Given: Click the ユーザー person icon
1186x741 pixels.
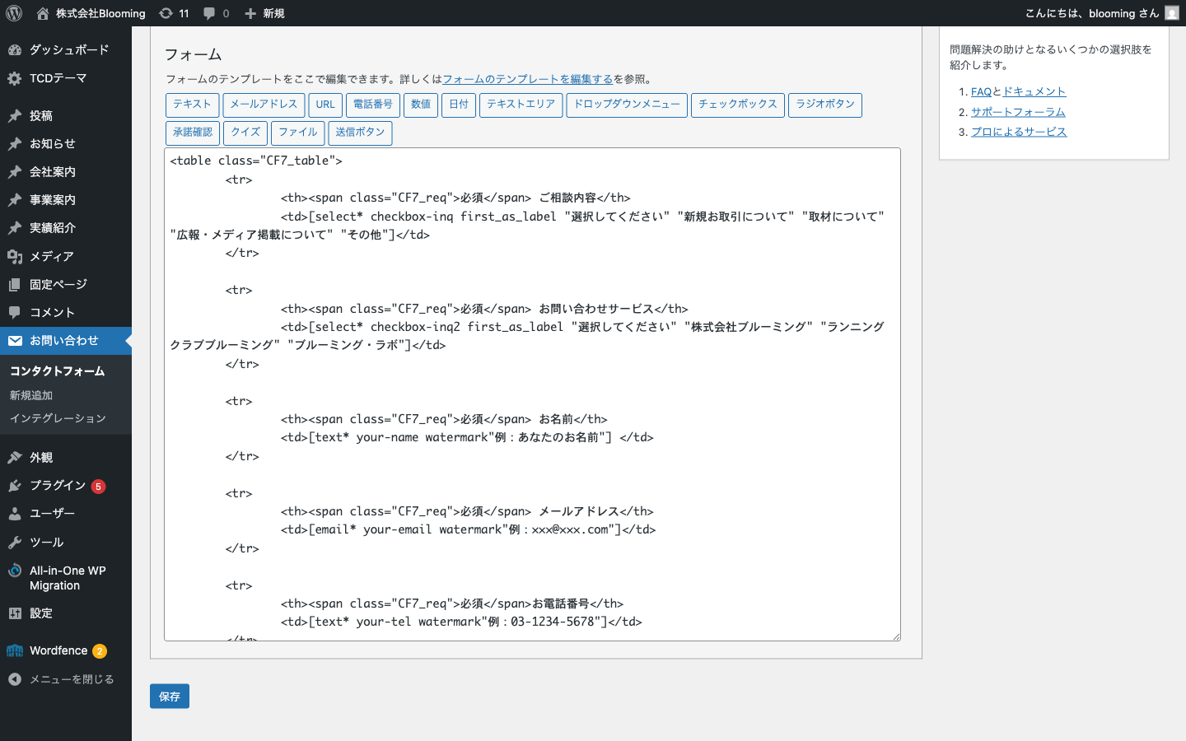Looking at the screenshot, I should [x=15, y=514].
